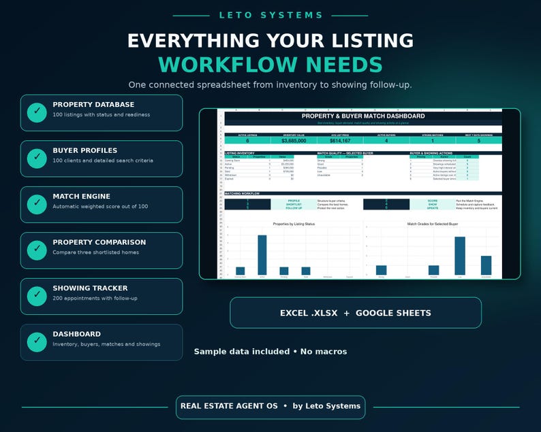Click tallest bar in Properties by Listing Status
The width and height of the screenshot is (541, 432).
pos(262,255)
